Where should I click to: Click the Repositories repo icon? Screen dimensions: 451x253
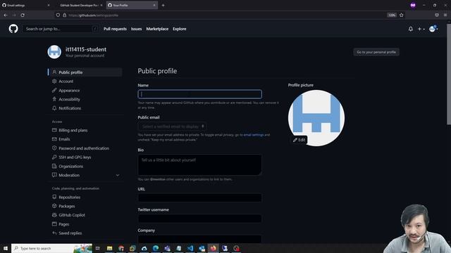click(54, 197)
